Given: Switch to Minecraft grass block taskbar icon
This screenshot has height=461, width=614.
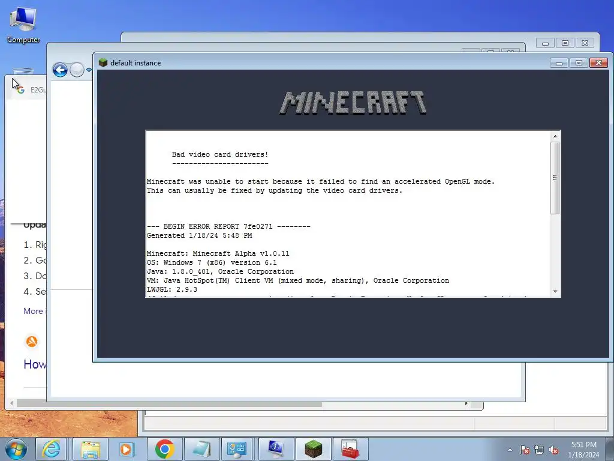Looking at the screenshot, I should pyautogui.click(x=313, y=449).
